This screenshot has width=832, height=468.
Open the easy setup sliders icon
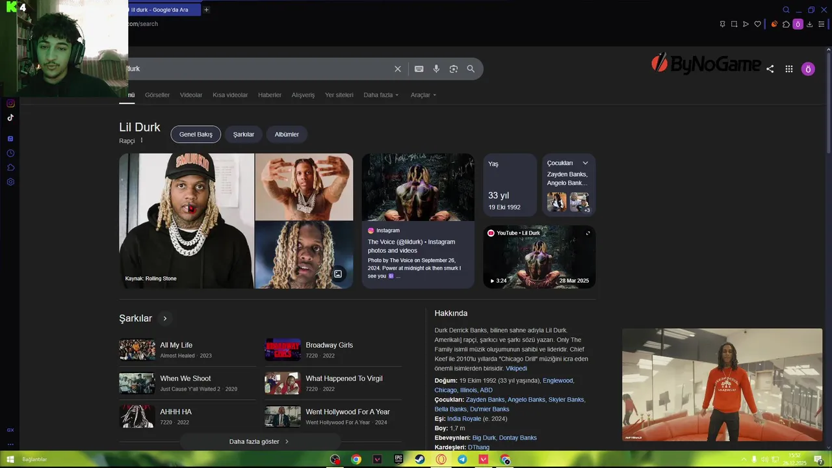(x=821, y=24)
